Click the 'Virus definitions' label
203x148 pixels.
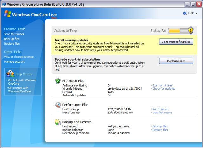[72, 89]
